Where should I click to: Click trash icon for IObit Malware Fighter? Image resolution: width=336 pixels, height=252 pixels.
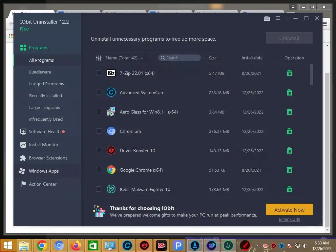coord(289,189)
